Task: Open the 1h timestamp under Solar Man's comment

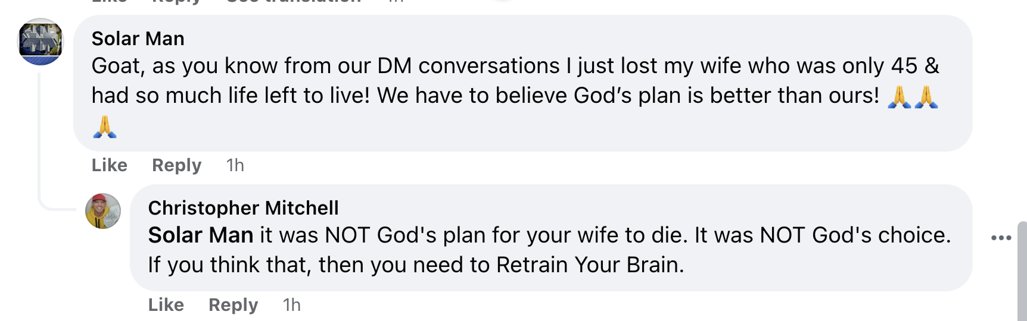Action: point(235,165)
